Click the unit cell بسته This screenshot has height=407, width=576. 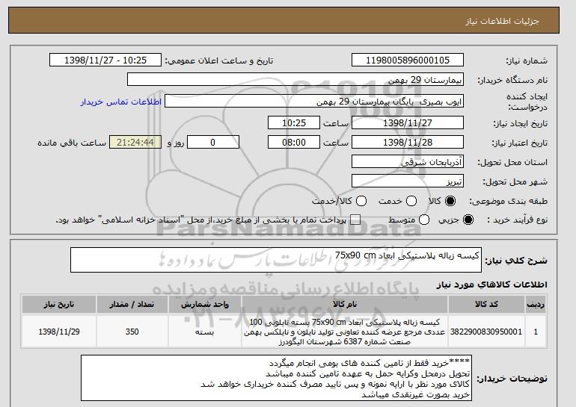205,332
